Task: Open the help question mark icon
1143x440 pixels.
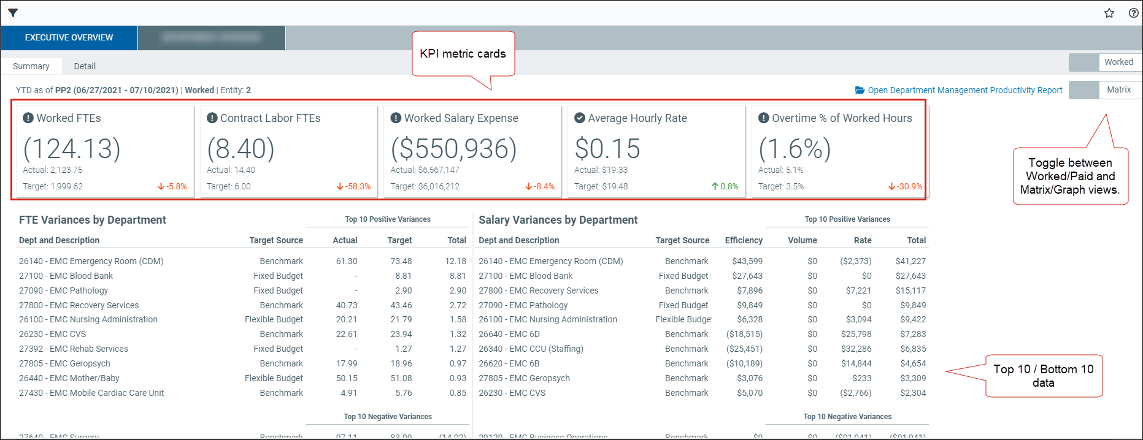Action: coord(1133,13)
